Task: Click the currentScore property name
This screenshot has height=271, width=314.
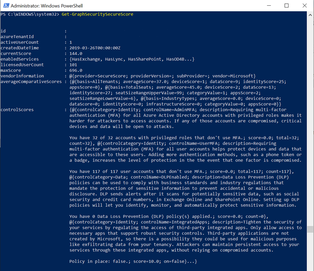Action: [16, 53]
